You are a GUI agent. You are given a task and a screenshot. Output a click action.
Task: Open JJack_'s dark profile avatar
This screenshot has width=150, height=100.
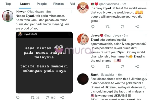tap(83, 79)
